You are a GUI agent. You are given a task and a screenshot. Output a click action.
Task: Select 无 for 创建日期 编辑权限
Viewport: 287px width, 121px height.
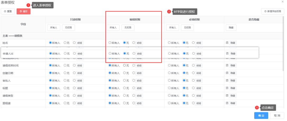point(125,73)
